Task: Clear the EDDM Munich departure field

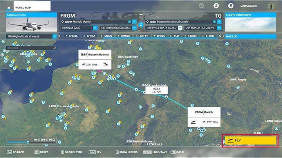Action: coord(130,22)
